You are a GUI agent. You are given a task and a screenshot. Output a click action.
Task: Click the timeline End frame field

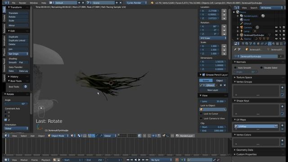coord(94,160)
